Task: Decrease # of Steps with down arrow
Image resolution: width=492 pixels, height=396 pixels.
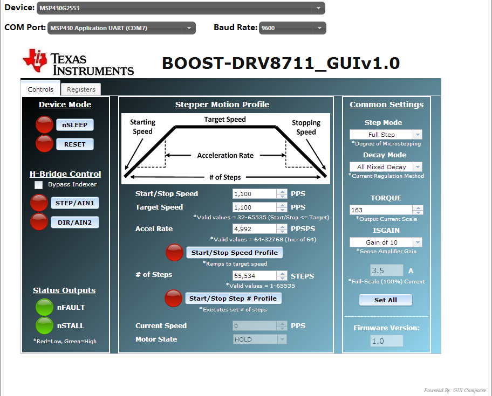Action: 282,278
